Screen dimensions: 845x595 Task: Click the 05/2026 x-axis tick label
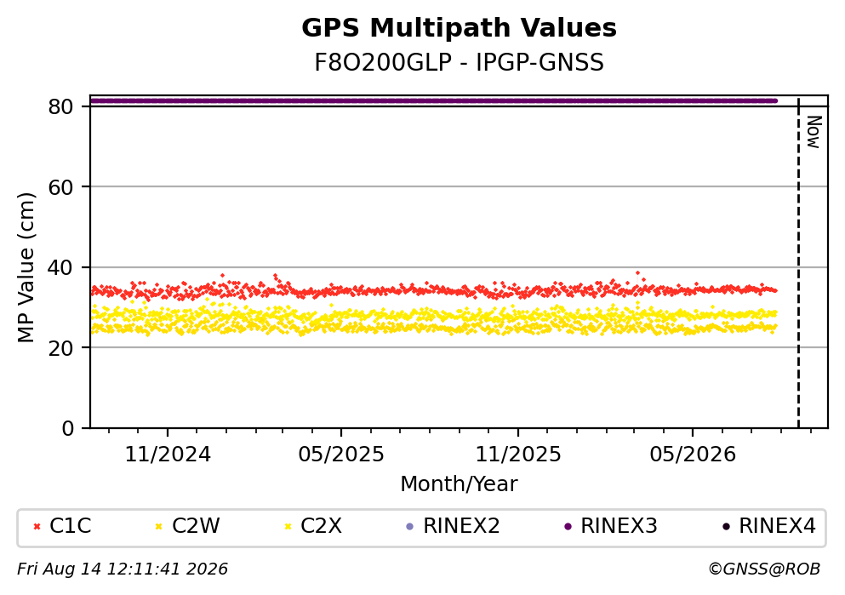pyautogui.click(x=693, y=455)
